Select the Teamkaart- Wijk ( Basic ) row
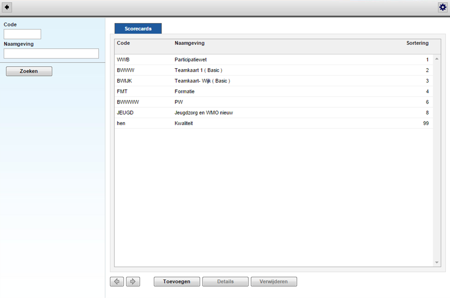450x298 pixels. click(202, 81)
